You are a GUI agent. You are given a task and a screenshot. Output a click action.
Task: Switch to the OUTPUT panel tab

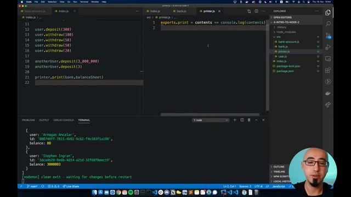click(44, 120)
